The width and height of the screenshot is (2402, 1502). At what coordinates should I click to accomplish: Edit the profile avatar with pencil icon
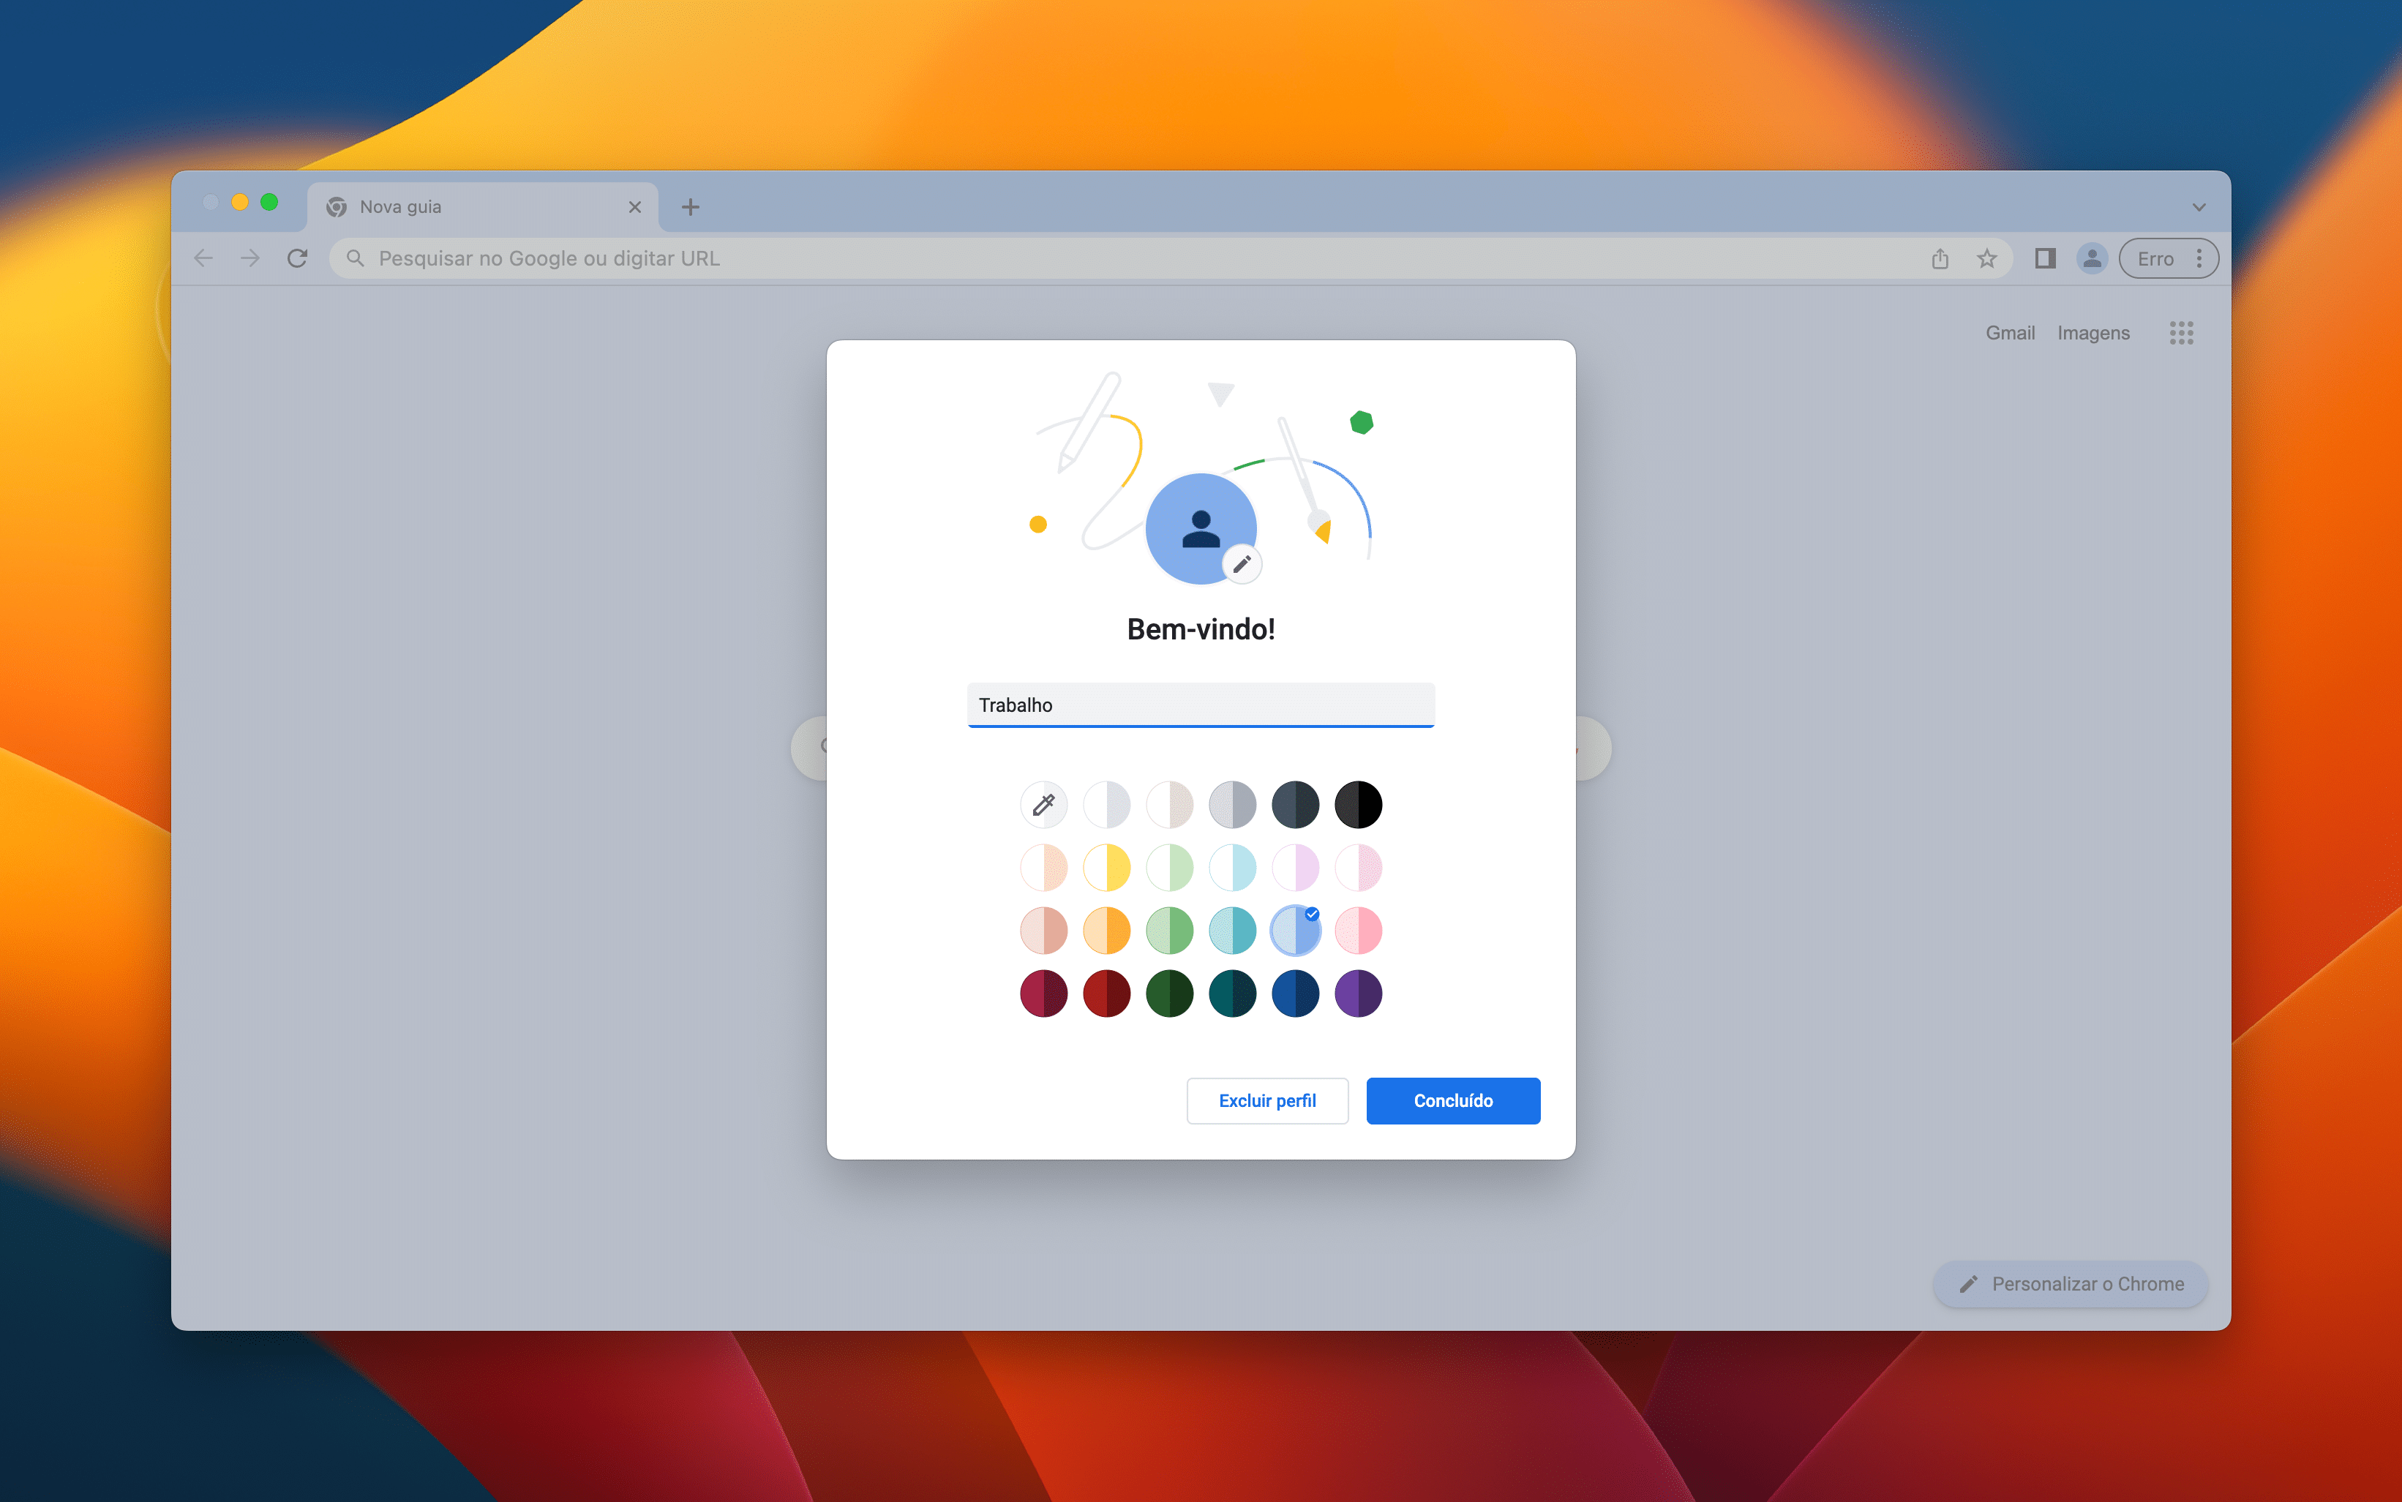point(1241,564)
